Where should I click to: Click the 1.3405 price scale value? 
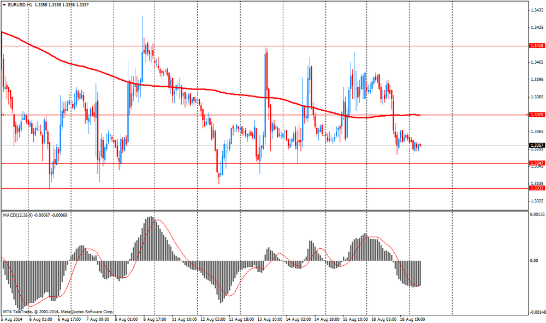coord(537,62)
